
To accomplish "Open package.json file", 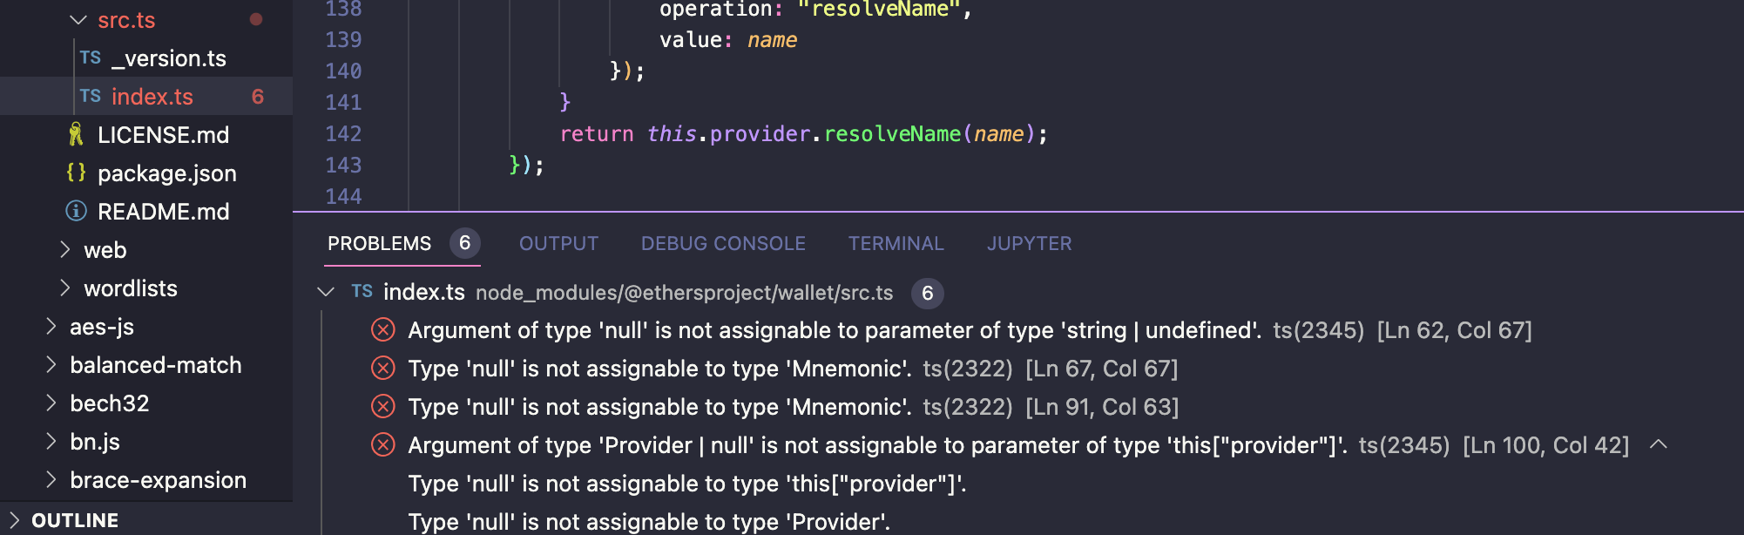I will 167,173.
